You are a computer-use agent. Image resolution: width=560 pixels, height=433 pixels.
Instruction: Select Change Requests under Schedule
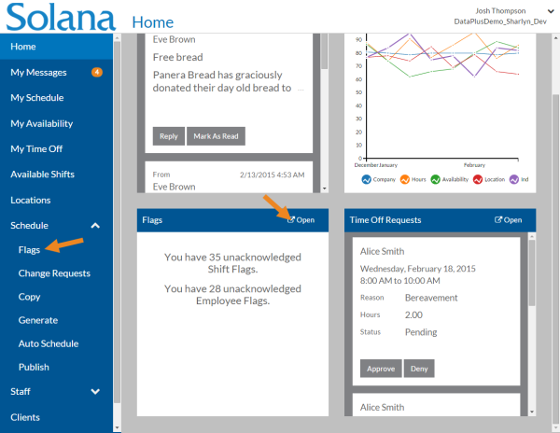pos(54,273)
